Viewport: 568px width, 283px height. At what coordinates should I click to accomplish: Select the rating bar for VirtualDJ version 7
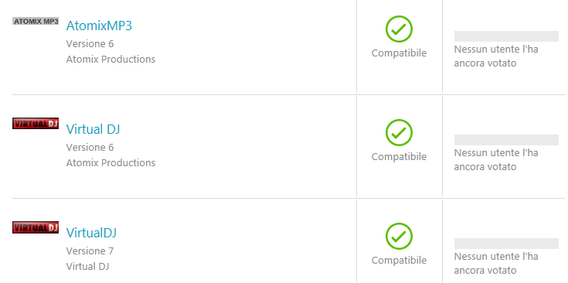(506, 244)
